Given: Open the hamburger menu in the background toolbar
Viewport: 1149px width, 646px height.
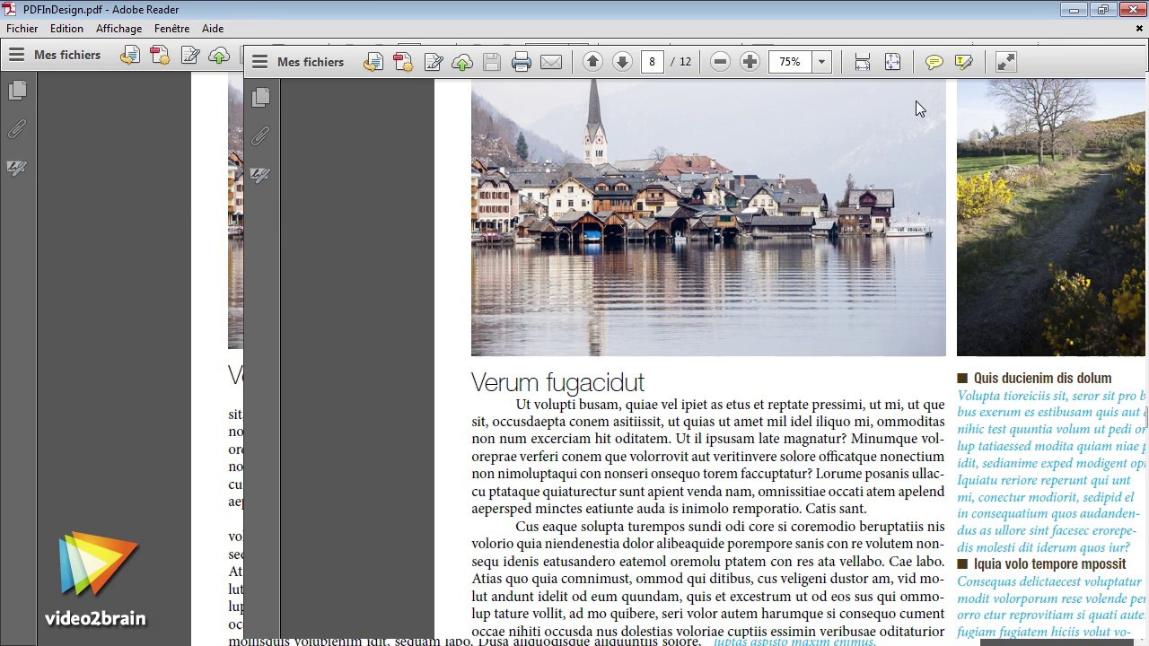Looking at the screenshot, I should pyautogui.click(x=16, y=55).
